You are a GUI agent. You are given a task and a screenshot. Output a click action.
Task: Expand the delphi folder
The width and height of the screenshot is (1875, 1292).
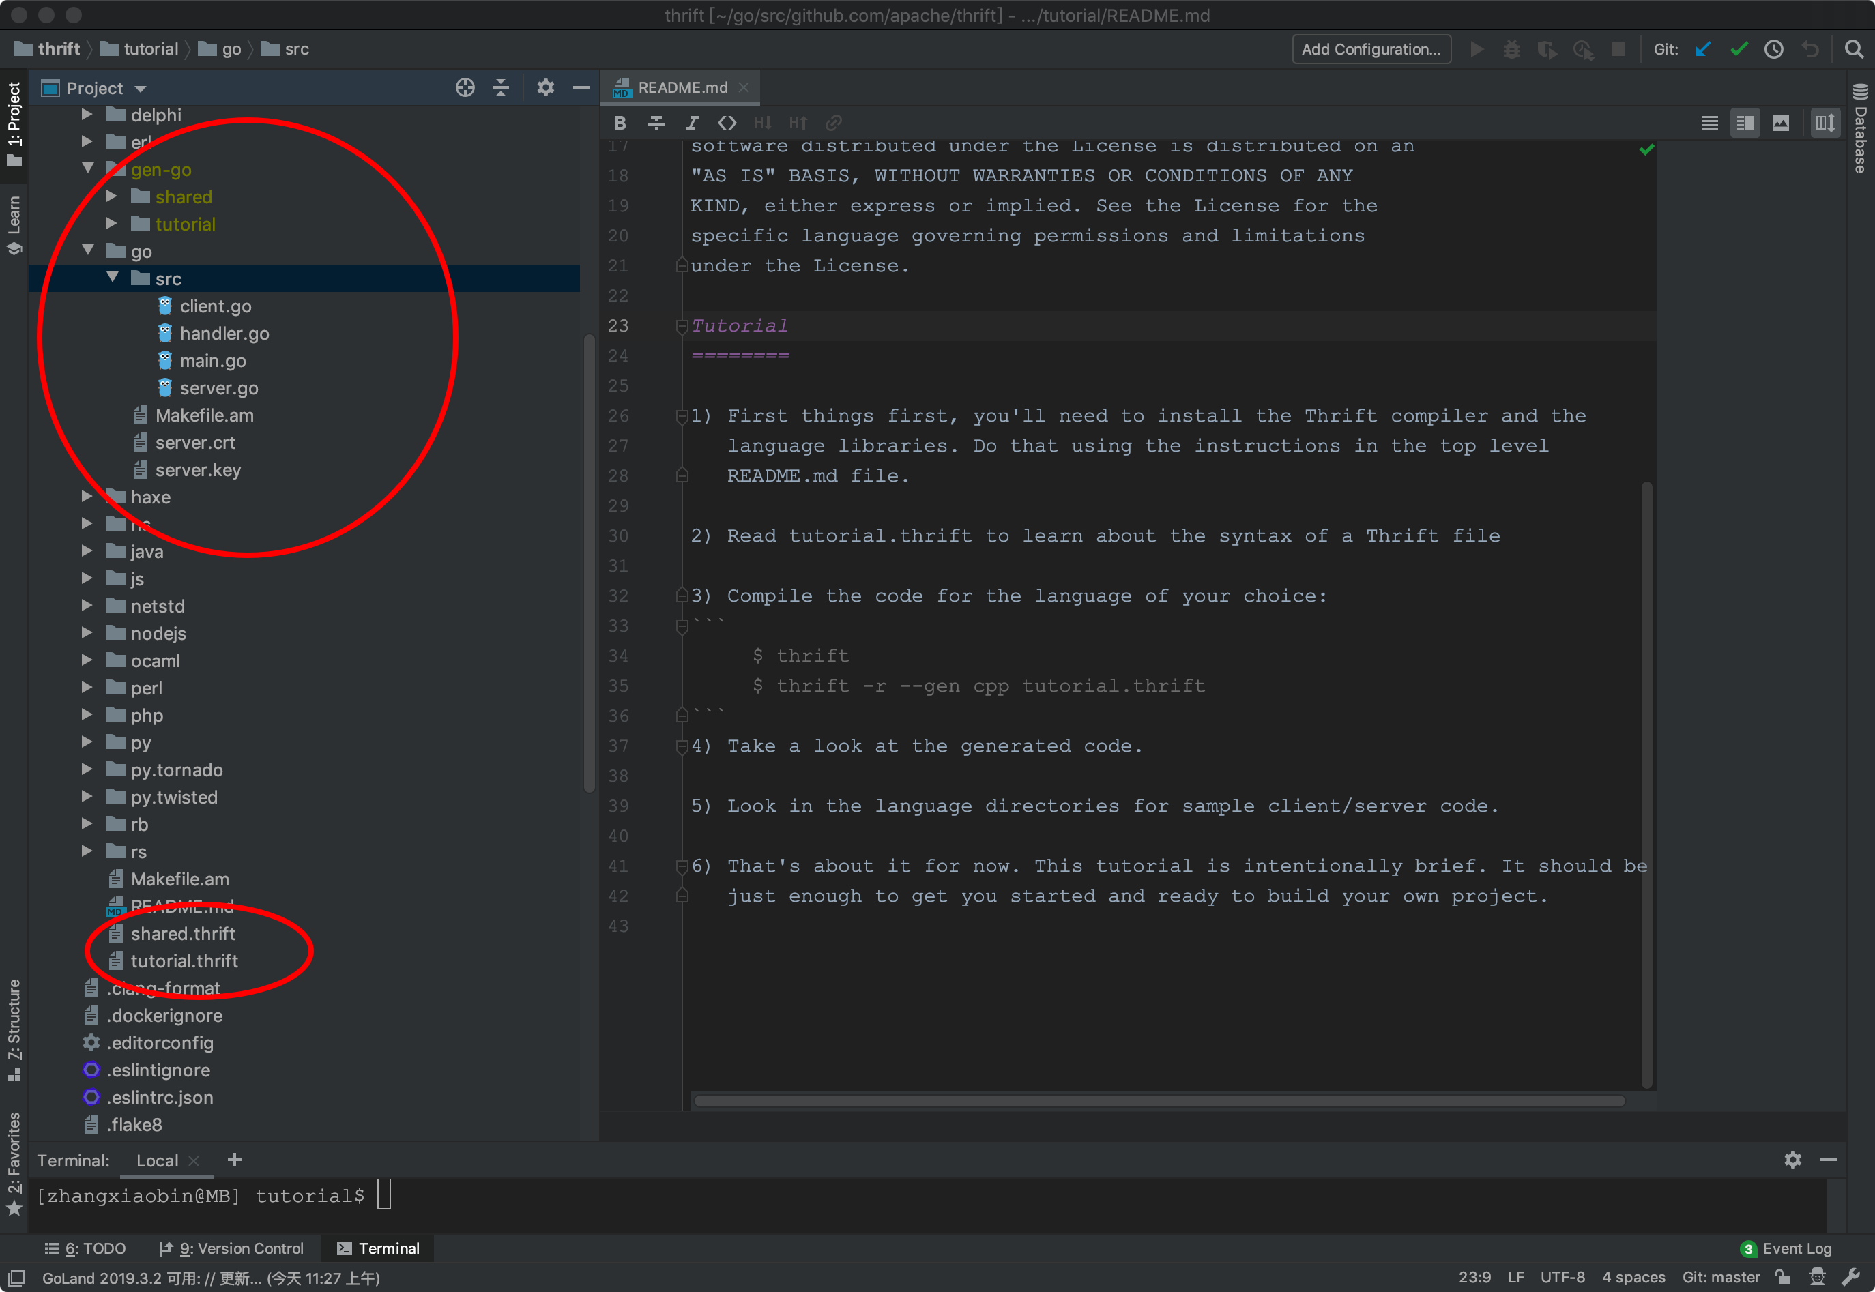[87, 115]
